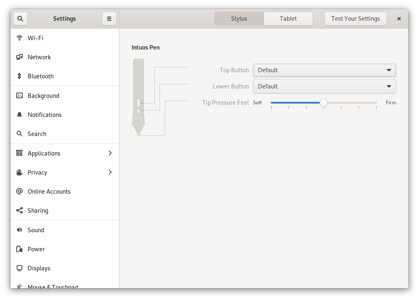The width and height of the screenshot is (419, 300).
Task: Click the Network computers icon
Action: pos(19,57)
